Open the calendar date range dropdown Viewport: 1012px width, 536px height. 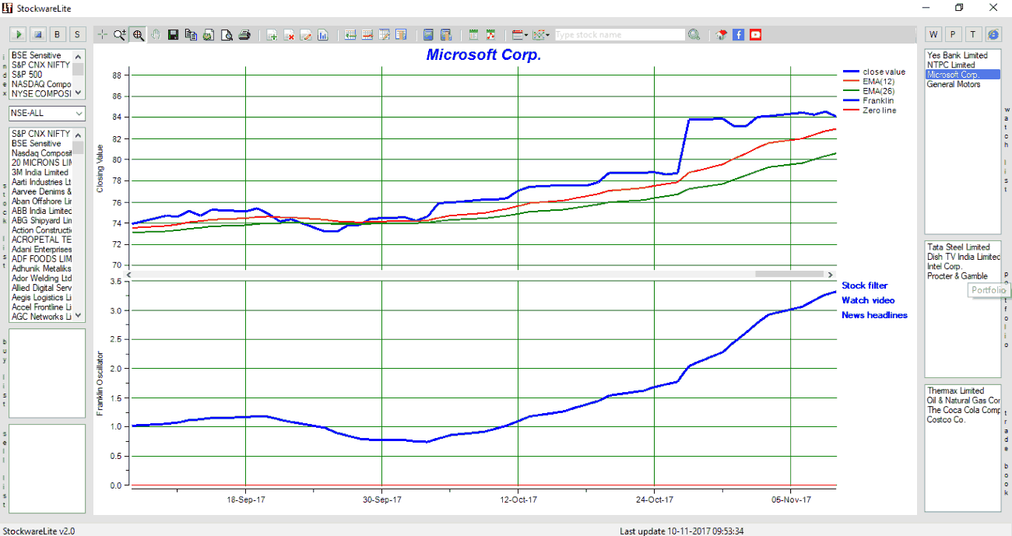(x=520, y=34)
